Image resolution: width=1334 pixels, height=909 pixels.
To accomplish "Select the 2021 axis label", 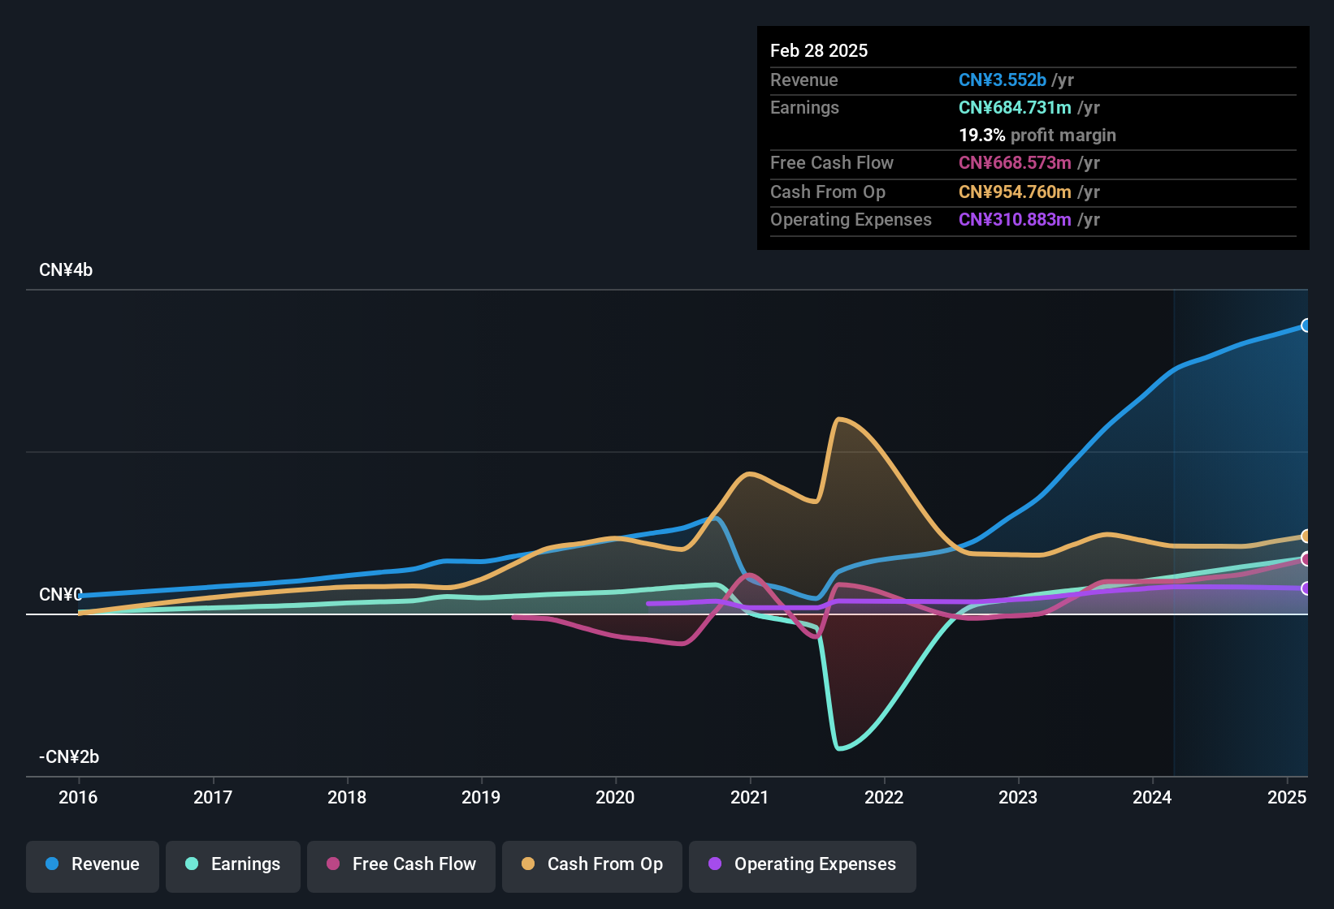I will (x=750, y=798).
